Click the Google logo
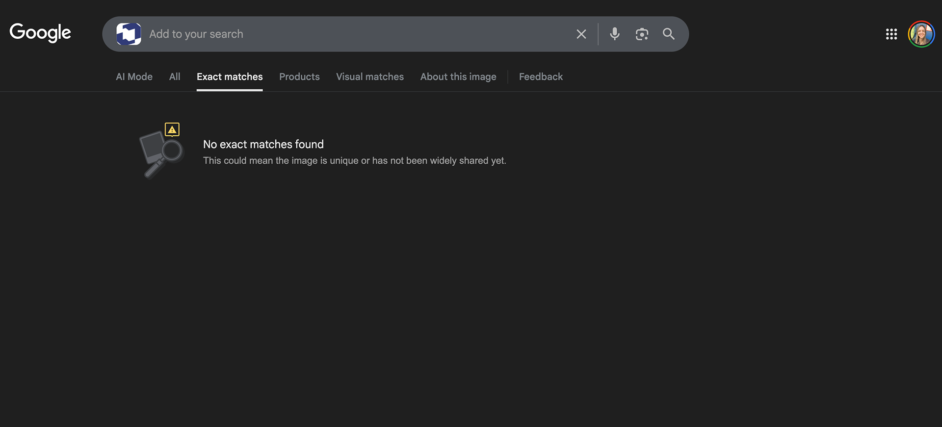Viewport: 942px width, 427px height. point(40,33)
